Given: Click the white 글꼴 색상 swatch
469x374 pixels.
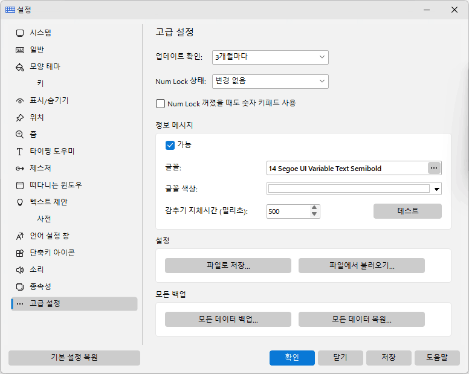Looking at the screenshot, I should pyautogui.click(x=349, y=189).
